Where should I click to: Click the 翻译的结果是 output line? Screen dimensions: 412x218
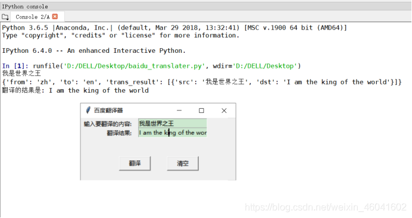pyautogui.click(x=76, y=90)
